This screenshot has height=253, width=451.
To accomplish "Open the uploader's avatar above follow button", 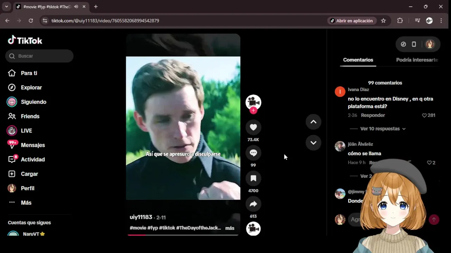I will [253, 102].
